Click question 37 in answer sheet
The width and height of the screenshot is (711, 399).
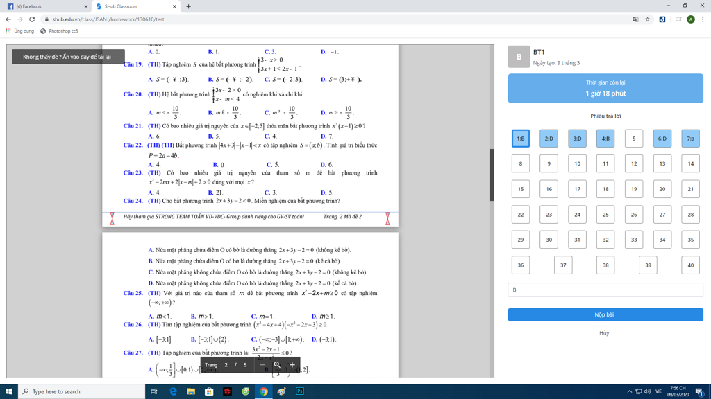point(563,265)
